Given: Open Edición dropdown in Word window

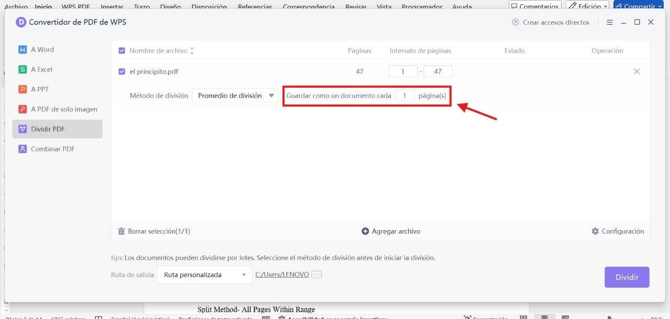Looking at the screenshot, I should tap(587, 6).
